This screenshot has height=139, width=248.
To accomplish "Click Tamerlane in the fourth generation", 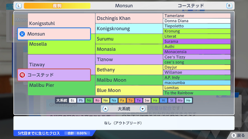I will [197, 16].
